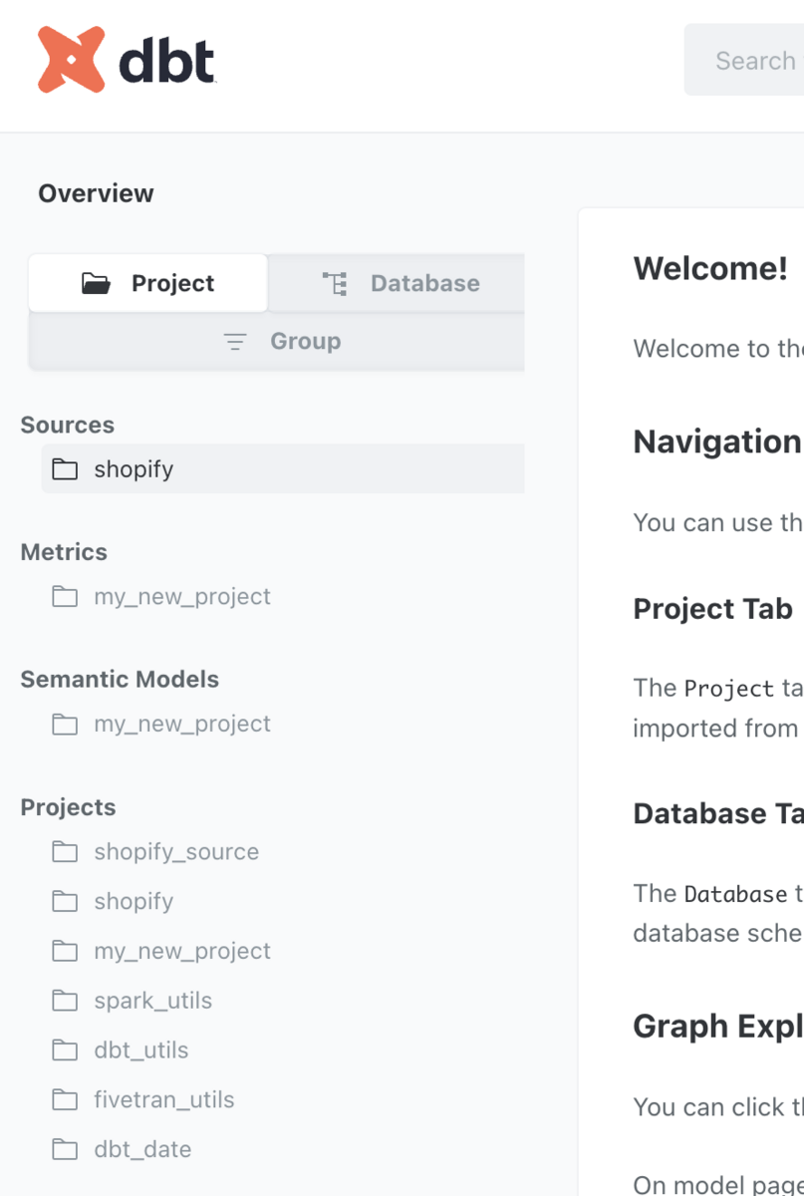This screenshot has width=804, height=1196.
Task: Expand the shopify project folder
Action: 134,902
